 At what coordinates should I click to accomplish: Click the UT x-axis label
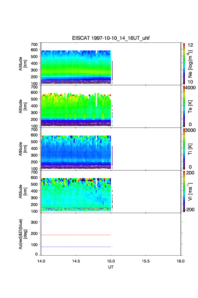point(111,267)
